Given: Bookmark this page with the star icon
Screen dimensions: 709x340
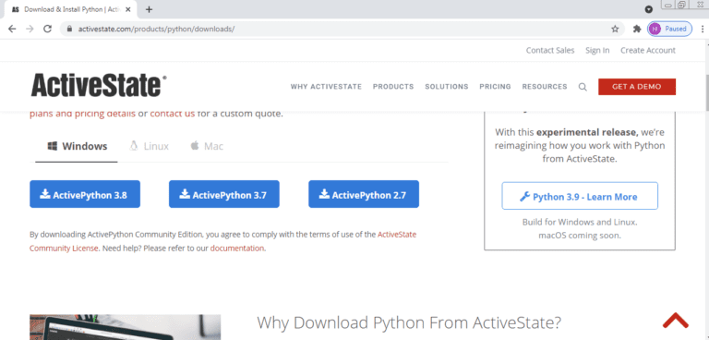Looking at the screenshot, I should click(615, 29).
